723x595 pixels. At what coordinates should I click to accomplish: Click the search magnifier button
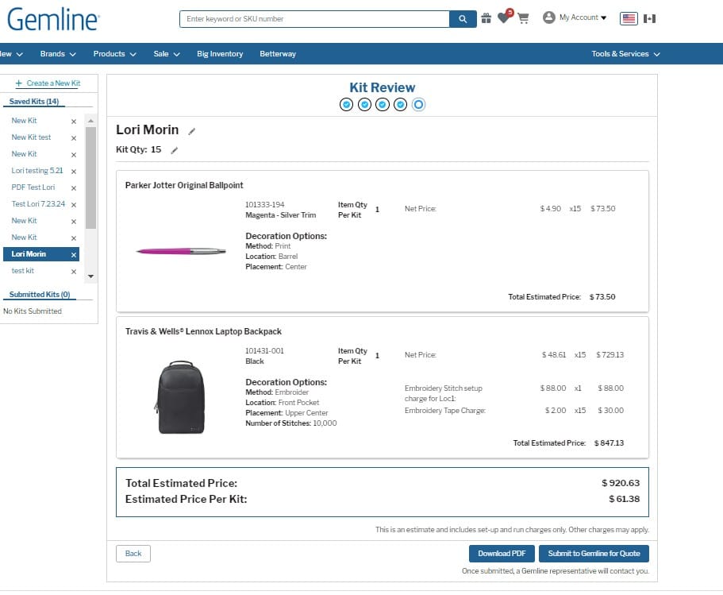click(x=462, y=19)
